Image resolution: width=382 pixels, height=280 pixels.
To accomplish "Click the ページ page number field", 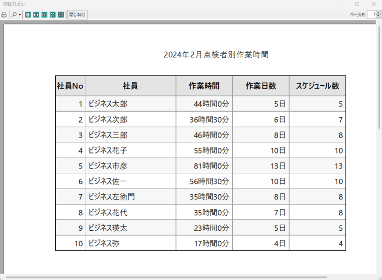I will point(371,15).
